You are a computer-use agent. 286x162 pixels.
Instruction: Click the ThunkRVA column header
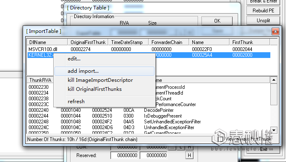point(40,80)
